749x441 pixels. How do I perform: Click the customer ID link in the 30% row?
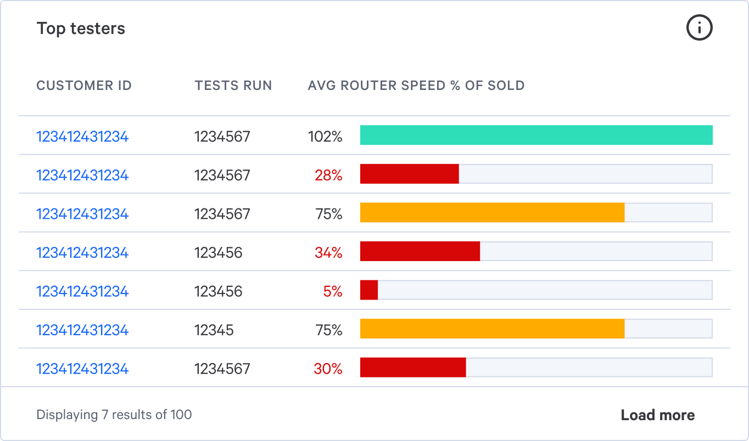tap(82, 369)
